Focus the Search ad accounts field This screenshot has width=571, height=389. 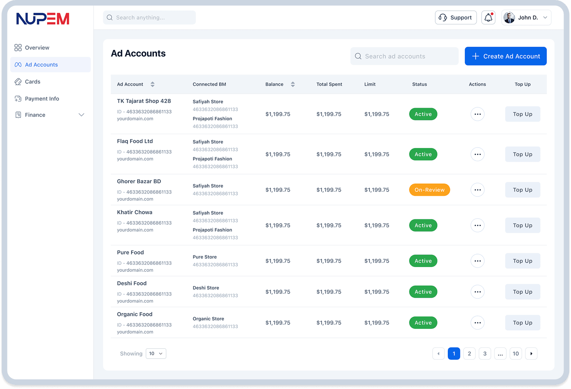[x=404, y=56]
